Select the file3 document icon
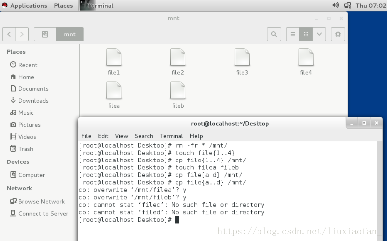The width and height of the screenshot is (387, 241). pyautogui.click(x=242, y=57)
